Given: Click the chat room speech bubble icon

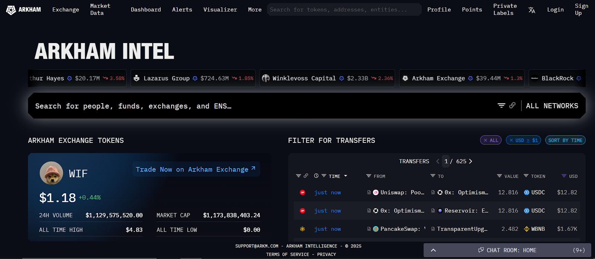Looking at the screenshot, I should click(481, 250).
